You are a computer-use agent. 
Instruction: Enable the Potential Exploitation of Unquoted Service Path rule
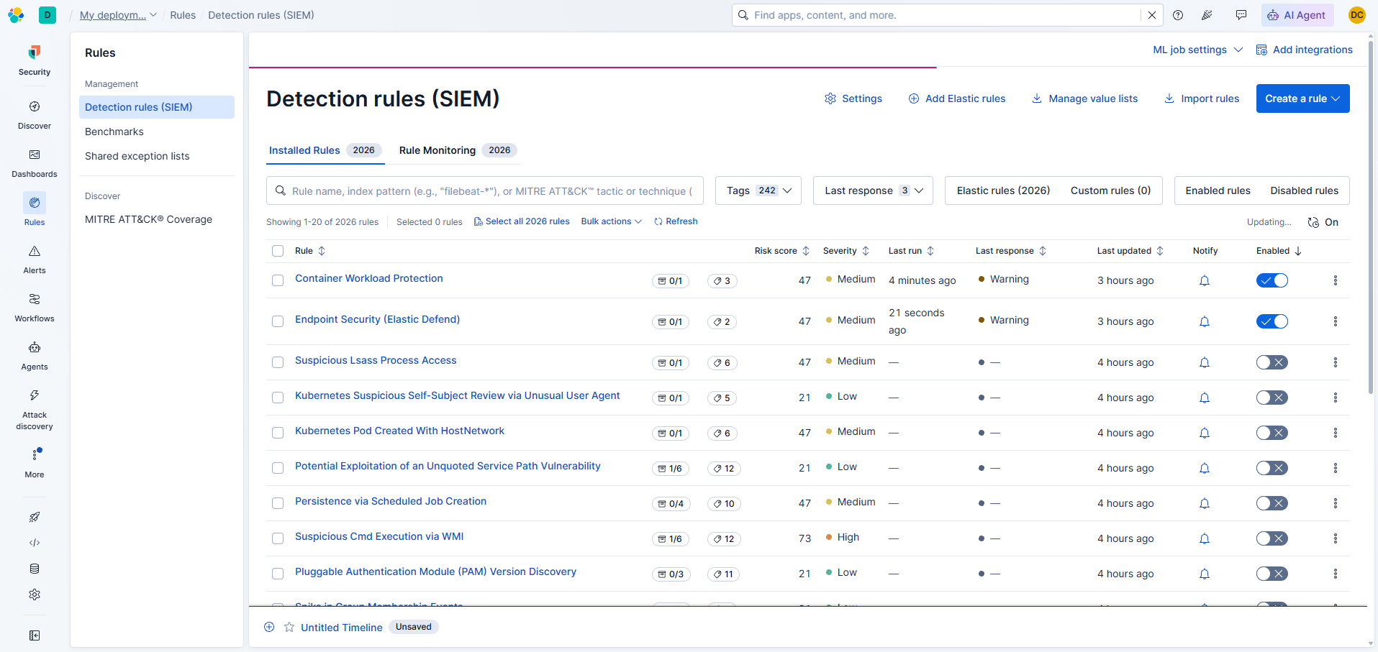1272,469
